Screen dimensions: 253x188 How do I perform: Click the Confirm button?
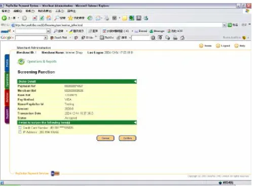(x=127, y=138)
